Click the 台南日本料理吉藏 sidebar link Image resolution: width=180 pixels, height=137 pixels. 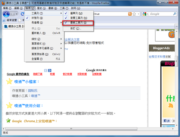(x=160, y=57)
